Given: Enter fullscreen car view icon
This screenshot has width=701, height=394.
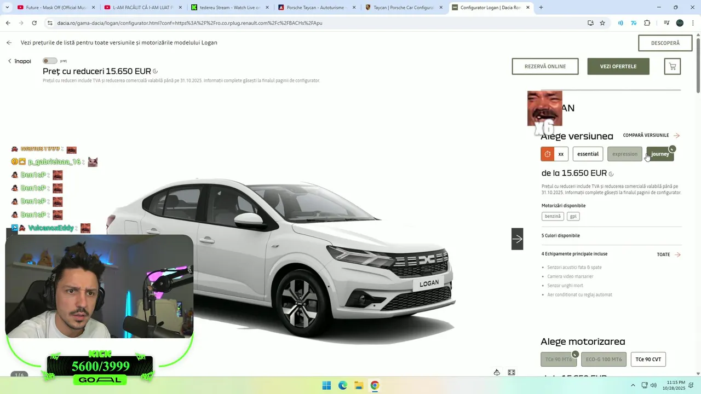Looking at the screenshot, I should [512, 373].
